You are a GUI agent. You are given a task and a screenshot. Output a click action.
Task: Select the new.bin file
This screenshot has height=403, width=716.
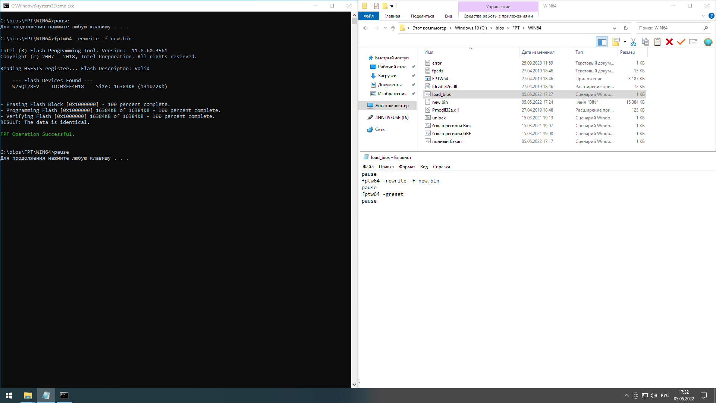tap(440, 102)
